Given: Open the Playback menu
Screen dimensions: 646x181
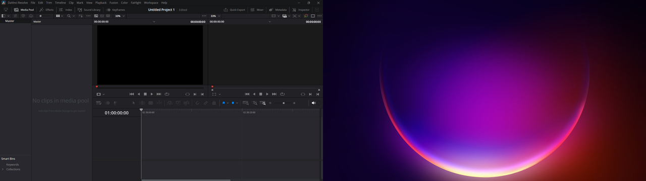Looking at the screenshot, I should tap(101, 3).
